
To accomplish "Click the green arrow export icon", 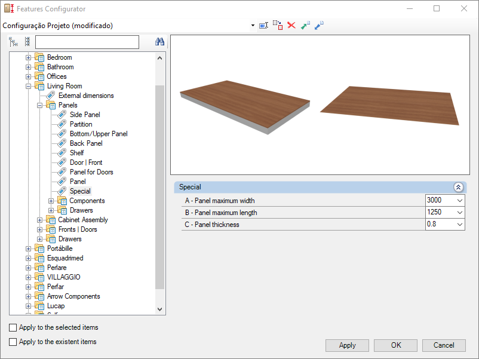I will coord(305,25).
